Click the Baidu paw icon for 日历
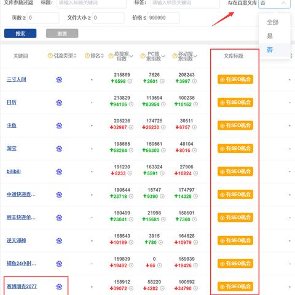 point(59,103)
